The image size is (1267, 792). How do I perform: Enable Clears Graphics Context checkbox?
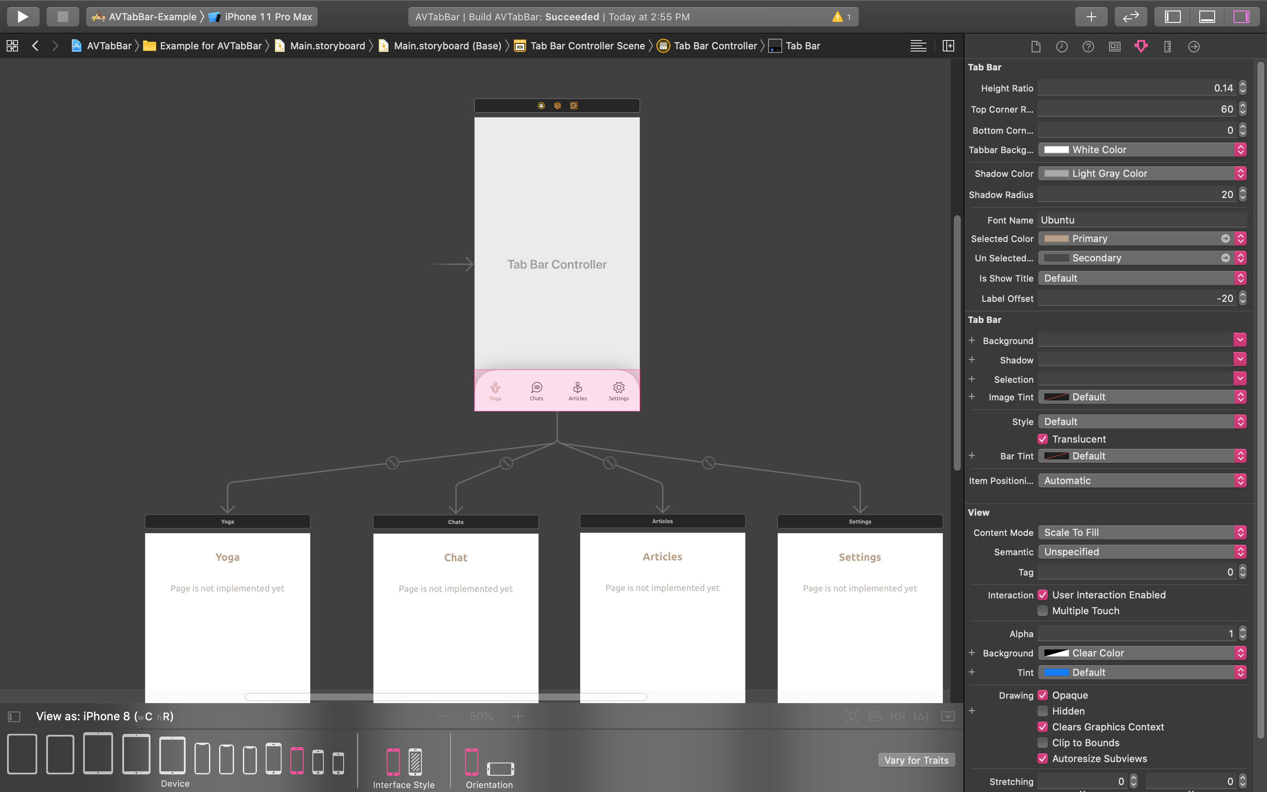pyautogui.click(x=1043, y=726)
